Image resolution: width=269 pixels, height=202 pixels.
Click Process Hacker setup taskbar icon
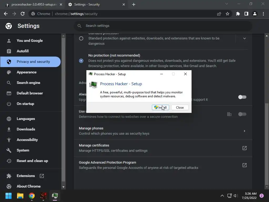click(55, 196)
